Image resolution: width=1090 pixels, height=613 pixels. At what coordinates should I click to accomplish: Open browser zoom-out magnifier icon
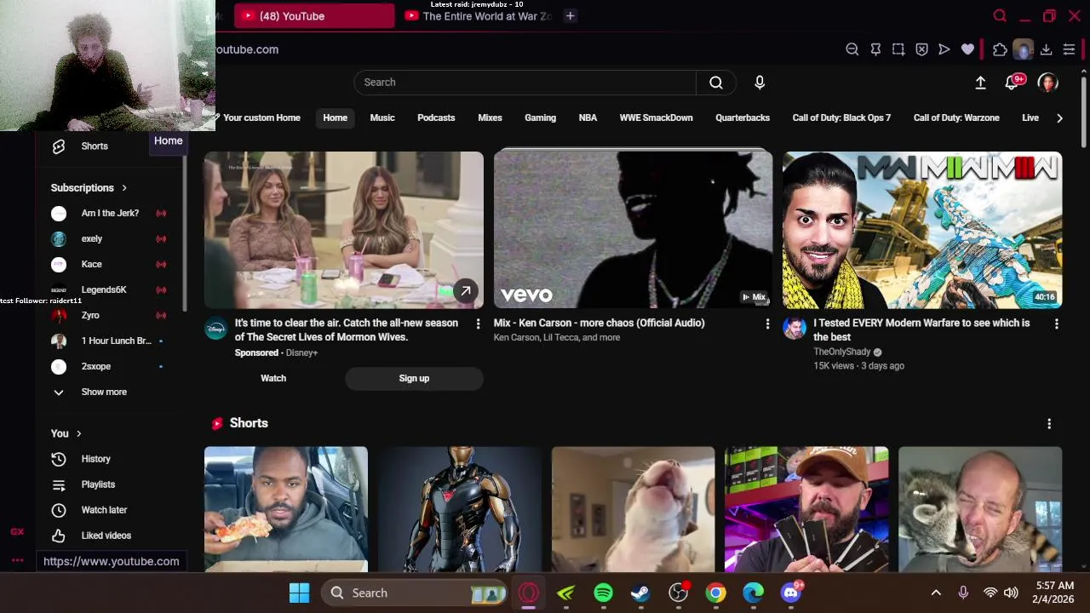(852, 49)
